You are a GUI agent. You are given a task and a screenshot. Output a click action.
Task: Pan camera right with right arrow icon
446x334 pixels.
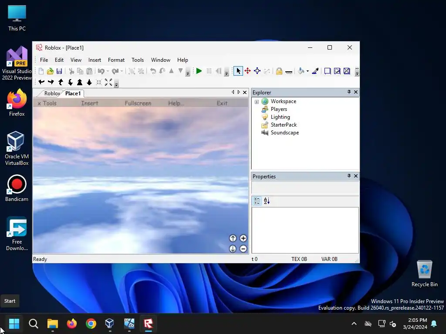point(51,82)
